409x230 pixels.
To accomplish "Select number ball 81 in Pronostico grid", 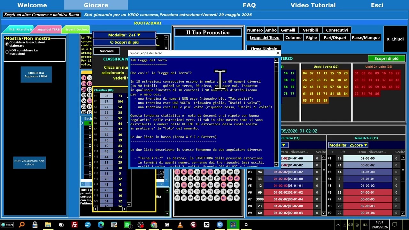I will (x=177, y=198).
